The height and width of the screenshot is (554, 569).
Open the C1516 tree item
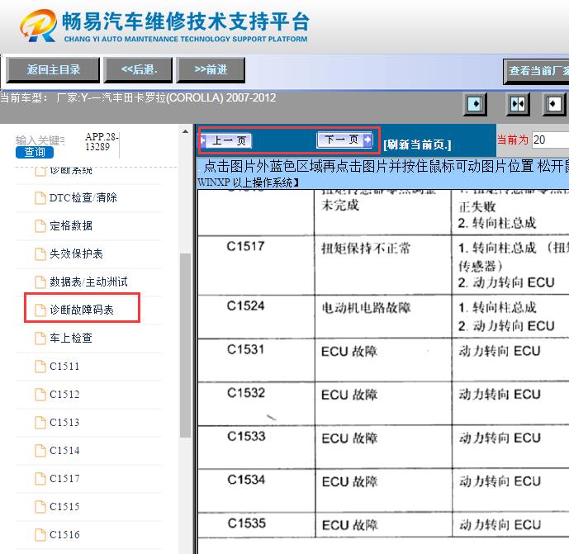pyautogui.click(x=64, y=534)
